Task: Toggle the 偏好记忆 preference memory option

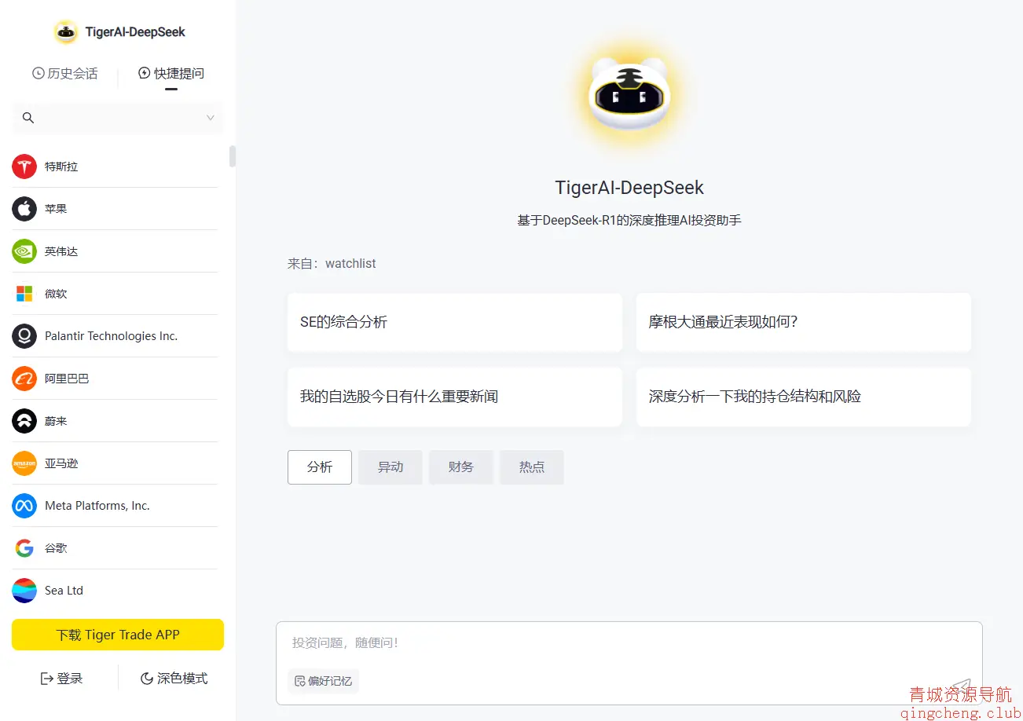Action: pyautogui.click(x=323, y=681)
